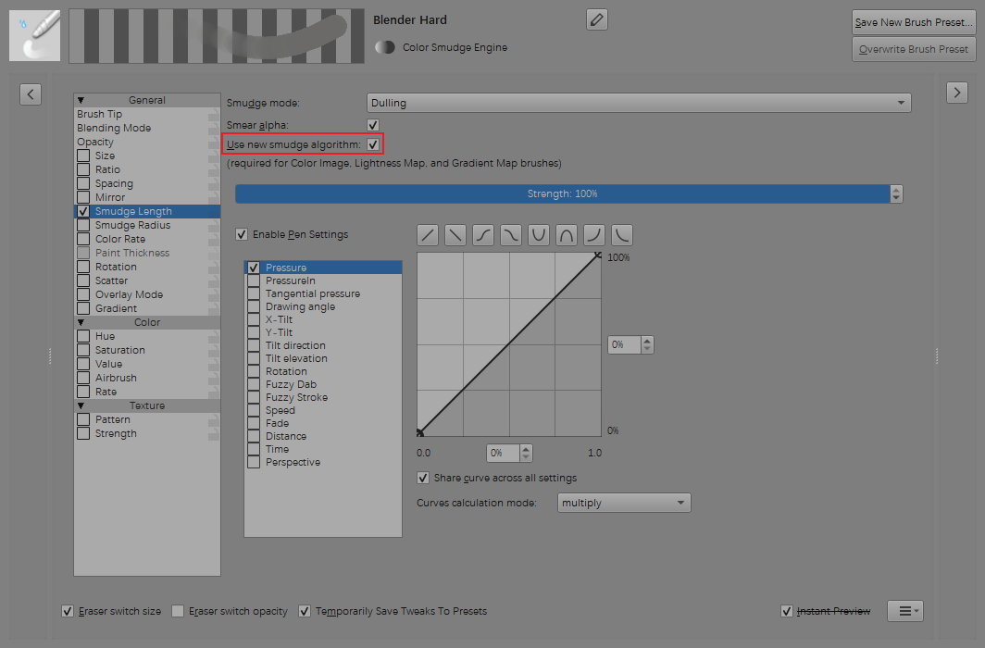Click the lock icon beside Brush Tip
Image resolution: width=985 pixels, height=648 pixels.
point(214,114)
